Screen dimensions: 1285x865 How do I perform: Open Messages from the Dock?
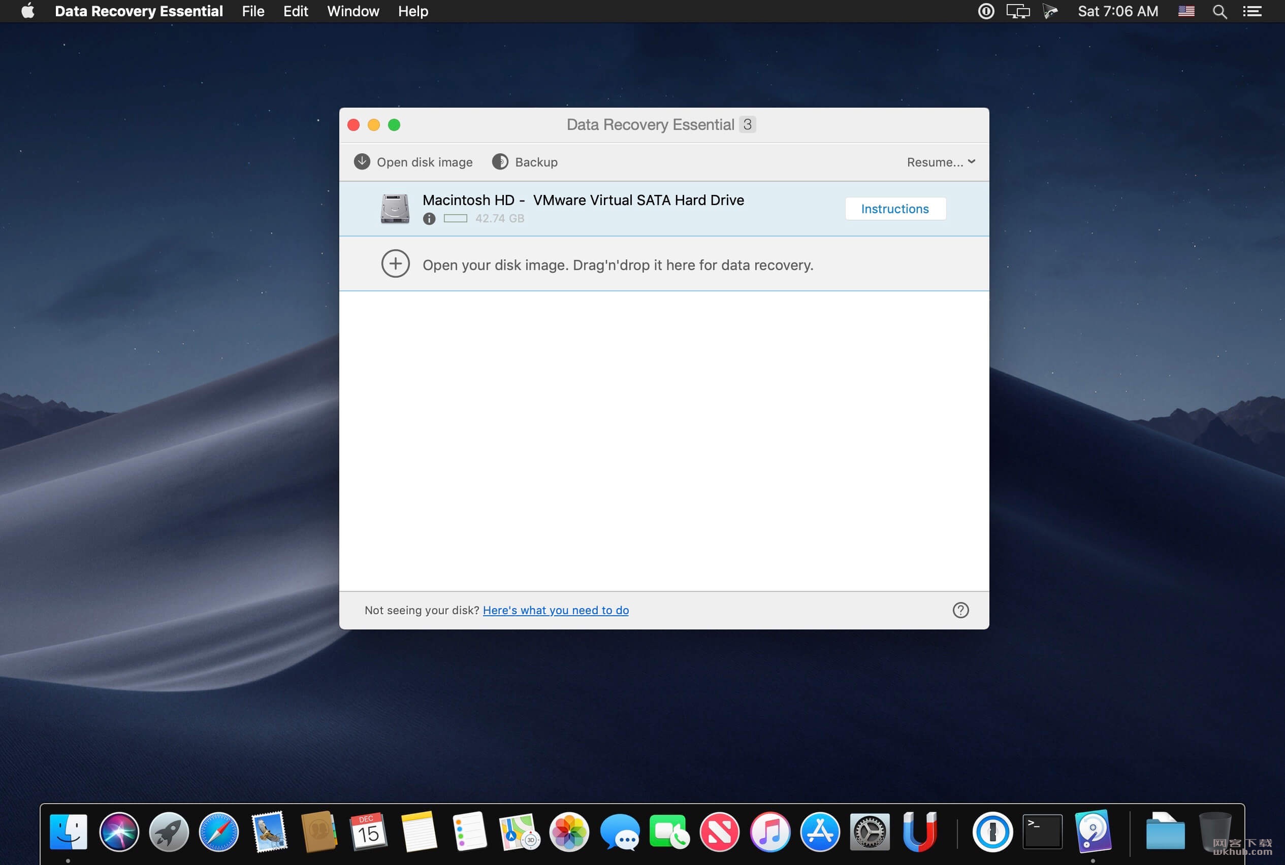[x=619, y=831]
